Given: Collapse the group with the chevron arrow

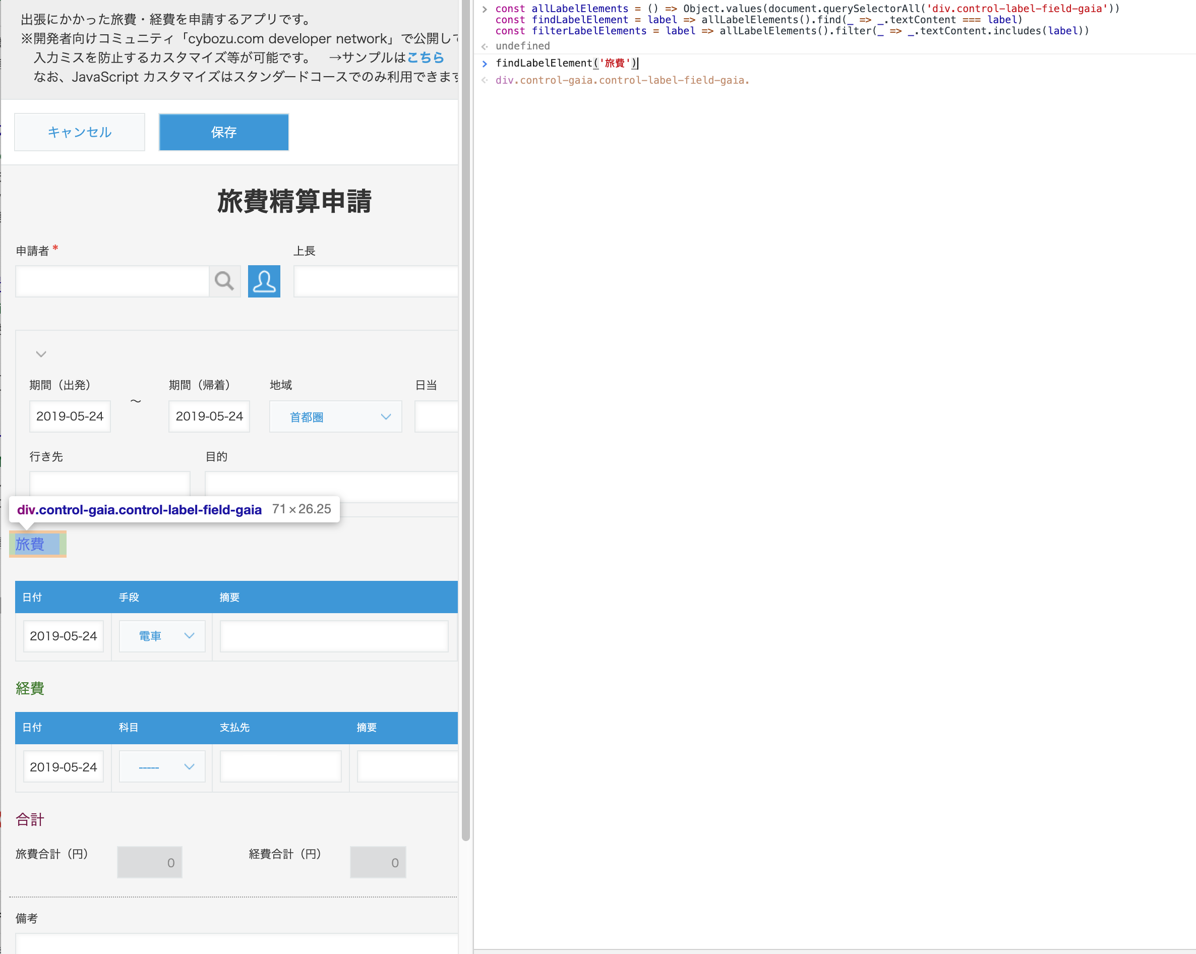Looking at the screenshot, I should (x=41, y=354).
